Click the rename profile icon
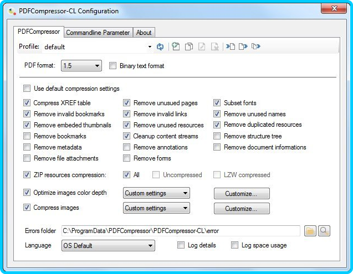The image size is (353, 274). (202, 46)
